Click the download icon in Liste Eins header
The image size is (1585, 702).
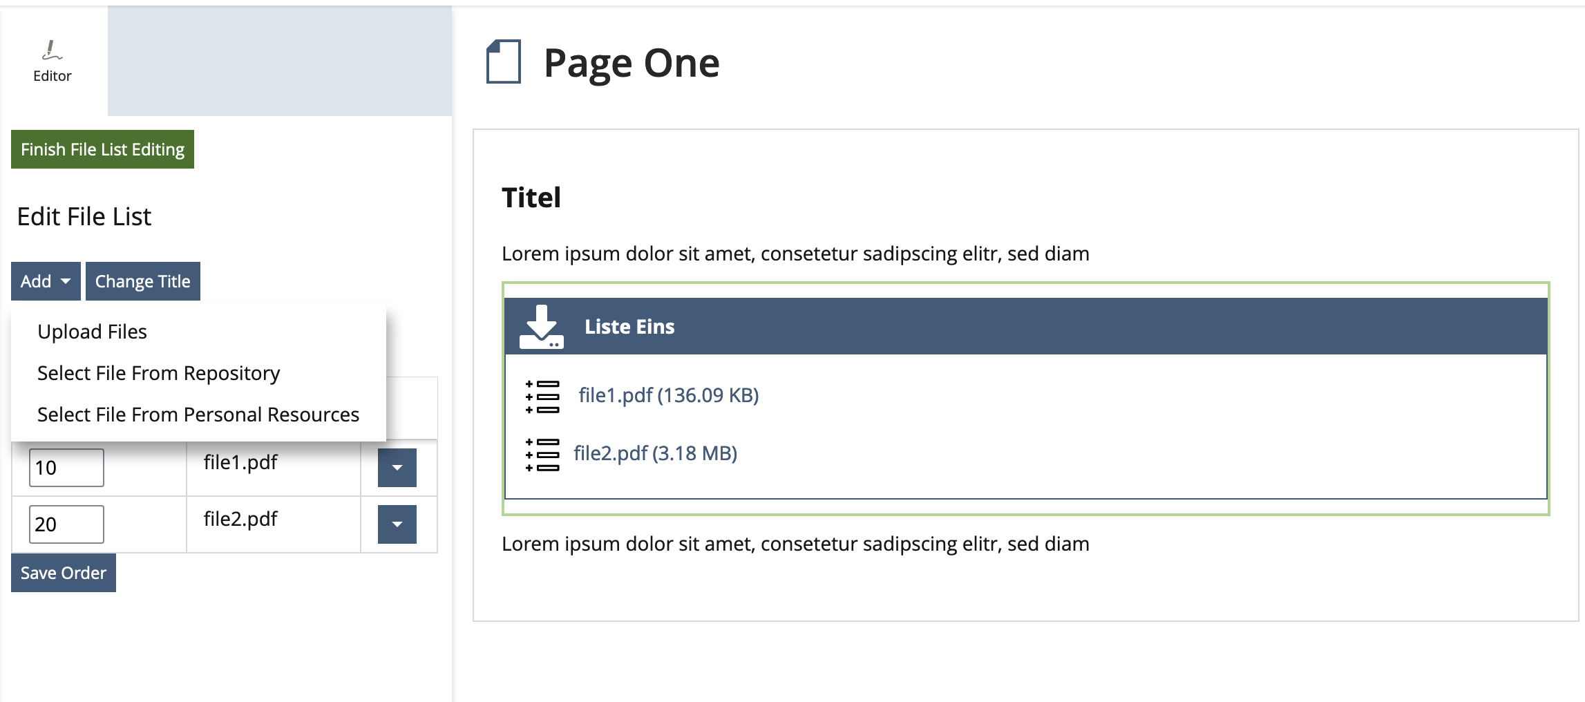541,327
